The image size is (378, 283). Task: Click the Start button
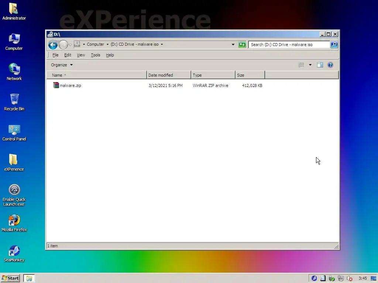tap(10, 278)
